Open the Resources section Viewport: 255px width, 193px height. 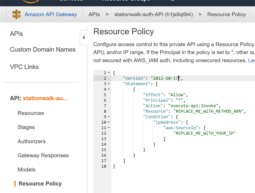tap(31, 113)
